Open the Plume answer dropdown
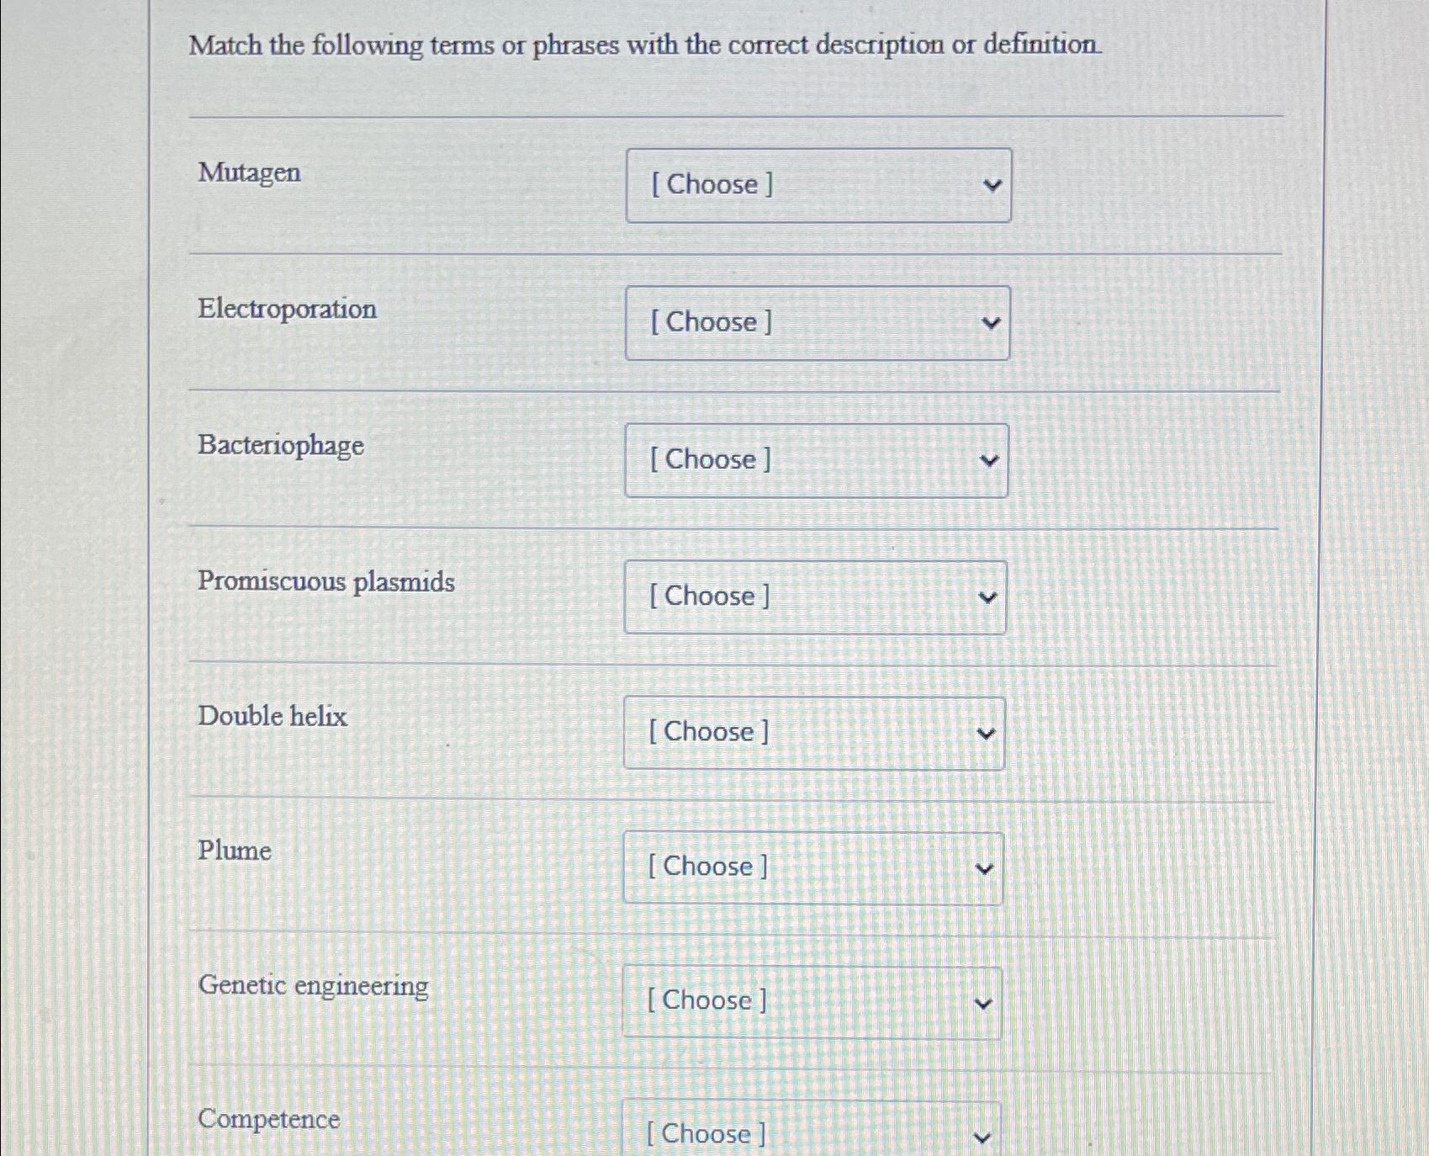 pyautogui.click(x=812, y=867)
